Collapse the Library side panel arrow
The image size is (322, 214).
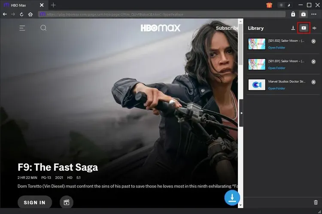click(x=241, y=113)
